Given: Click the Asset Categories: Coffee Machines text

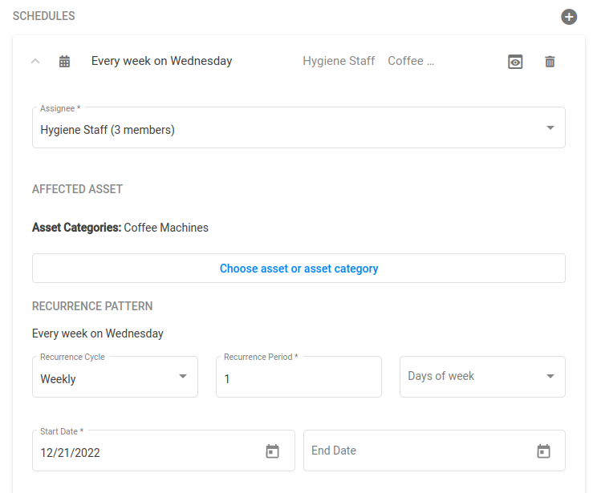Looking at the screenshot, I should click(x=120, y=228).
